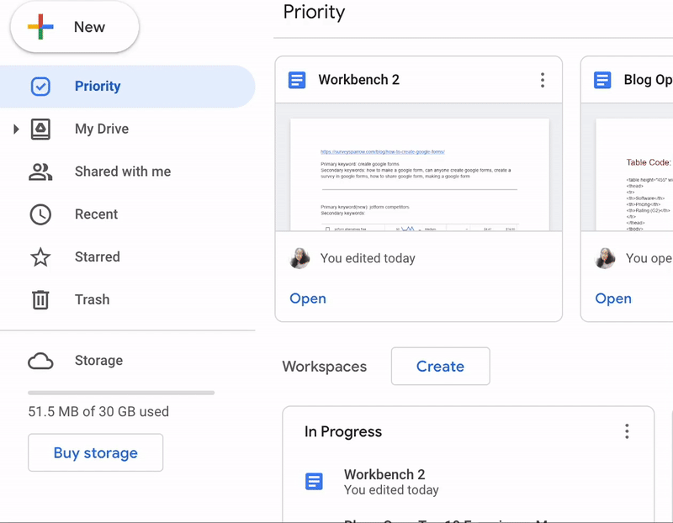Viewport: 673px width, 523px height.
Task: Open the In Progress workspace menu
Action: [627, 431]
